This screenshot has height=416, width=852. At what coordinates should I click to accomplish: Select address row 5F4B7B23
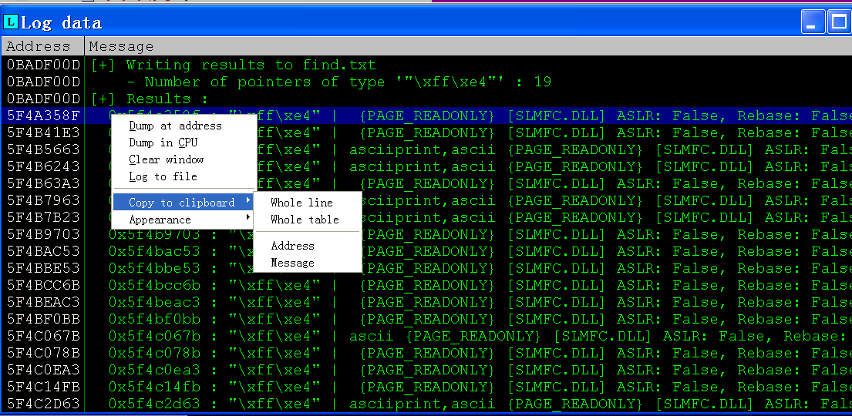[43, 217]
